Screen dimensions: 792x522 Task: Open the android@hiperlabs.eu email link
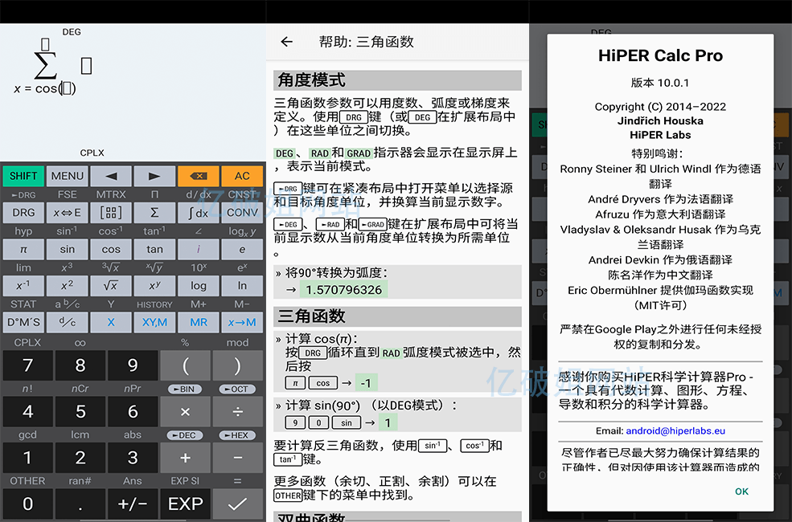(675, 431)
